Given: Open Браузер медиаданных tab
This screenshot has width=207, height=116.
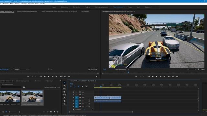Looking at the screenshot, I should click(22, 81).
